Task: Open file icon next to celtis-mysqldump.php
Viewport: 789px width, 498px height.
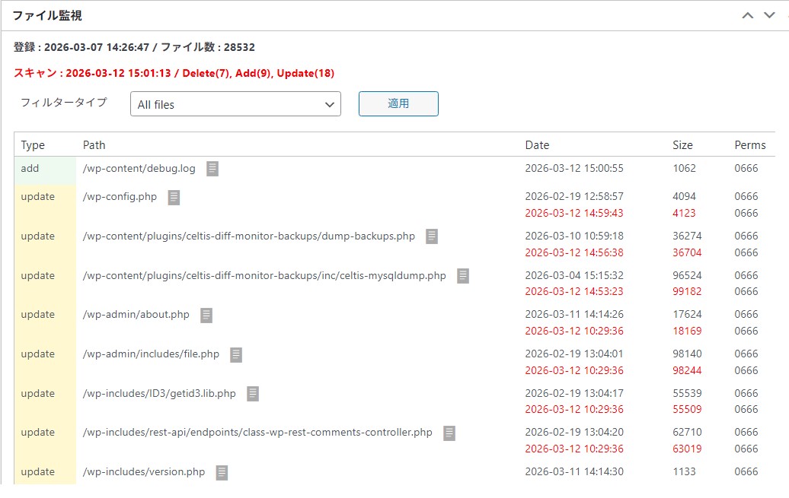Action: pyautogui.click(x=463, y=276)
